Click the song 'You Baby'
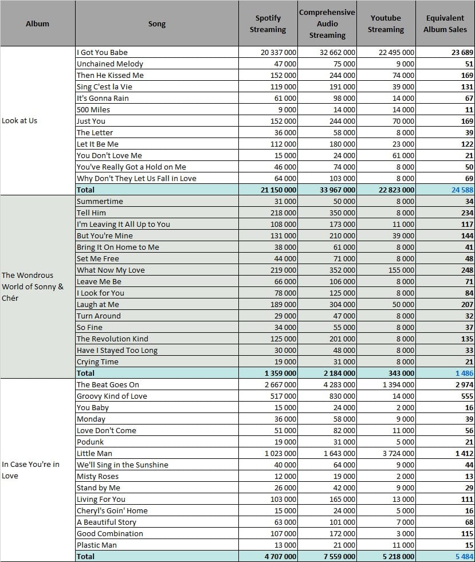475x562 pixels. click(x=92, y=408)
